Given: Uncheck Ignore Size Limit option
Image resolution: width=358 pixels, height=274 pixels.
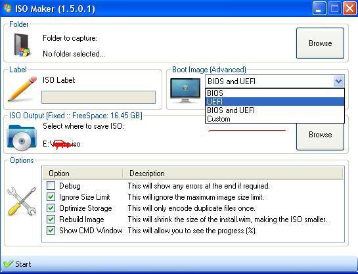Looking at the screenshot, I should click(x=51, y=197).
